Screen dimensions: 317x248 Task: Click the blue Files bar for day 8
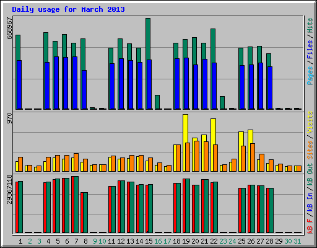84,90
